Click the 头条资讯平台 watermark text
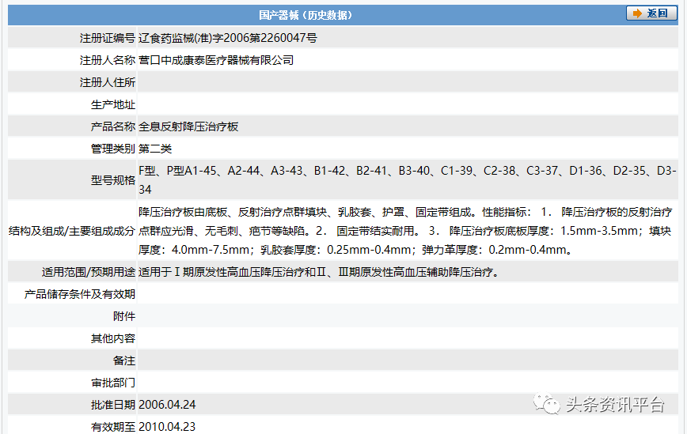This screenshot has width=687, height=434. coord(615,404)
